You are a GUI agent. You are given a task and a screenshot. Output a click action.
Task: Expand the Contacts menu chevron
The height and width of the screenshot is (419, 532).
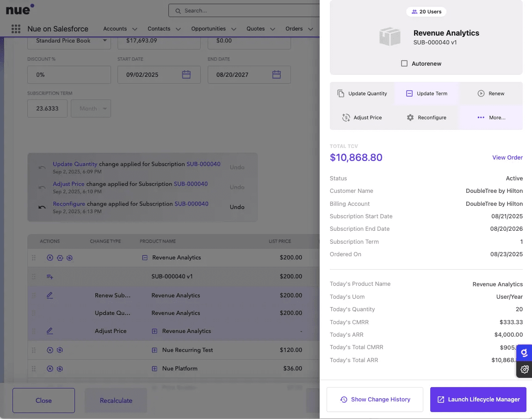click(x=178, y=29)
